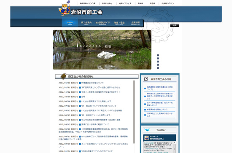Open 関係団体・リンク集 in the top menu

pyautogui.click(x=87, y=3)
